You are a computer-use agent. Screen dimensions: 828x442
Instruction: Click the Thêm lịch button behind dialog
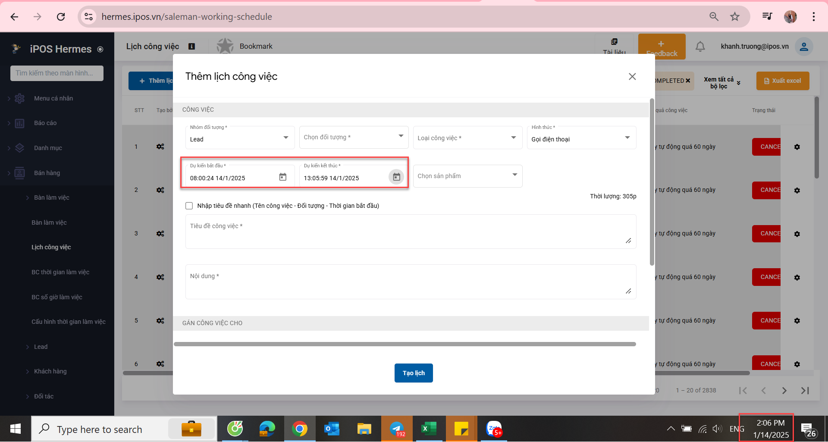[x=151, y=81]
